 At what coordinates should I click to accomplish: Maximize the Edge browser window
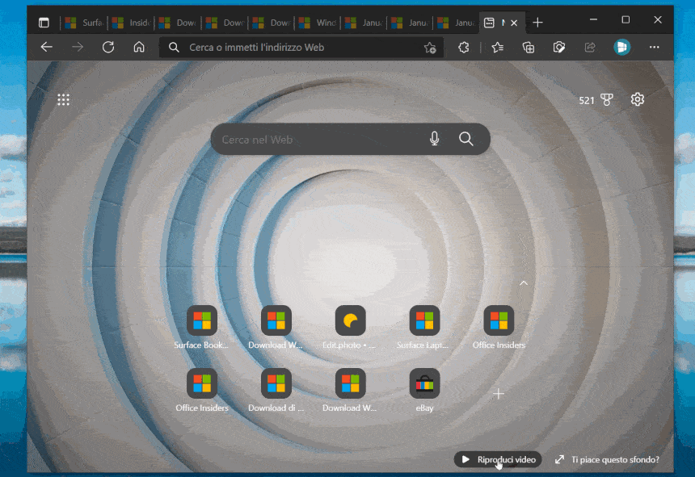[625, 20]
